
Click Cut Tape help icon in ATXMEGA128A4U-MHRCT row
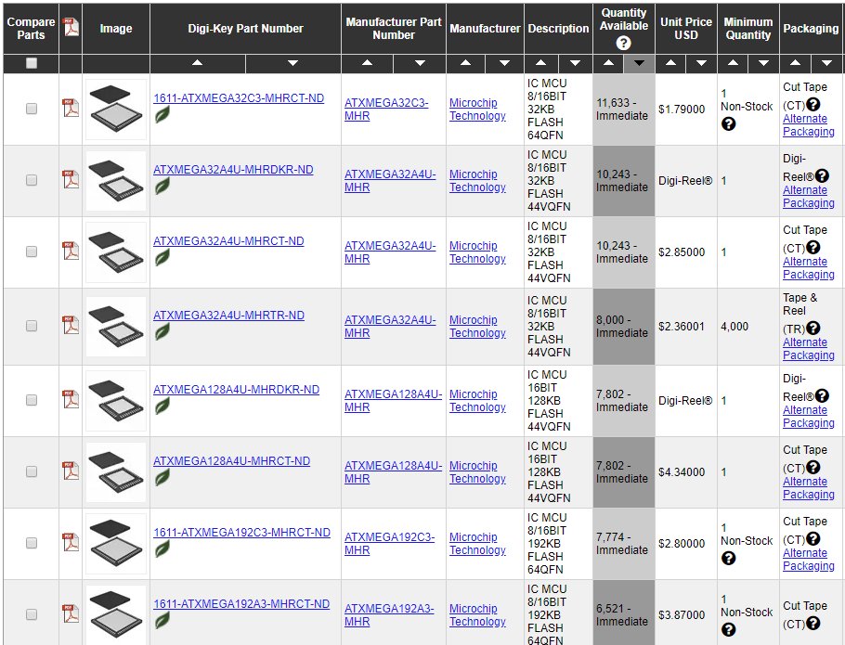click(813, 467)
